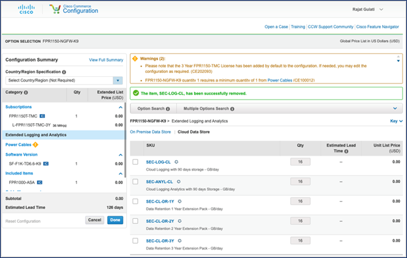
Task: Click the SEC-CL-DR-1Y quantity field
Action: click(x=301, y=201)
